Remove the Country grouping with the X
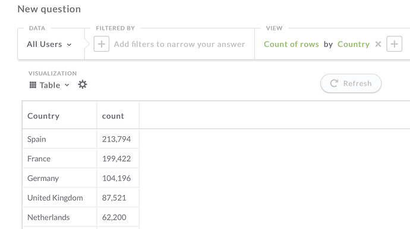This screenshot has height=229, width=410. pos(378,44)
